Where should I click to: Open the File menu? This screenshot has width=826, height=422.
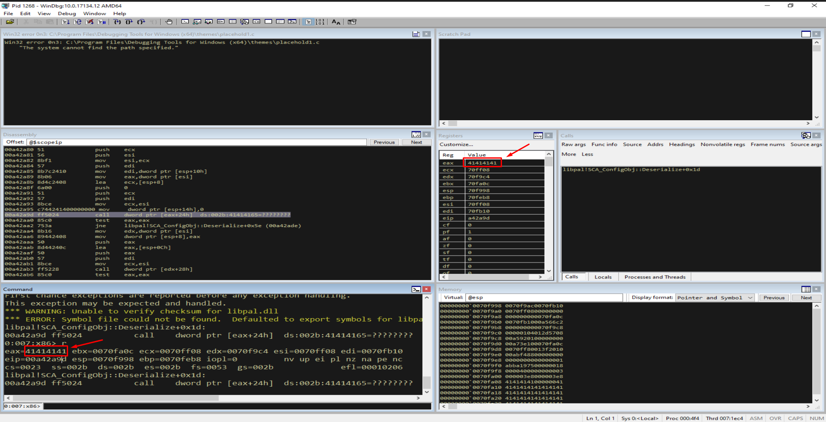tap(8, 13)
